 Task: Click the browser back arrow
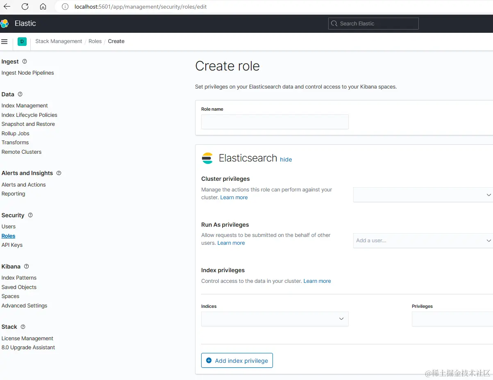coord(7,7)
